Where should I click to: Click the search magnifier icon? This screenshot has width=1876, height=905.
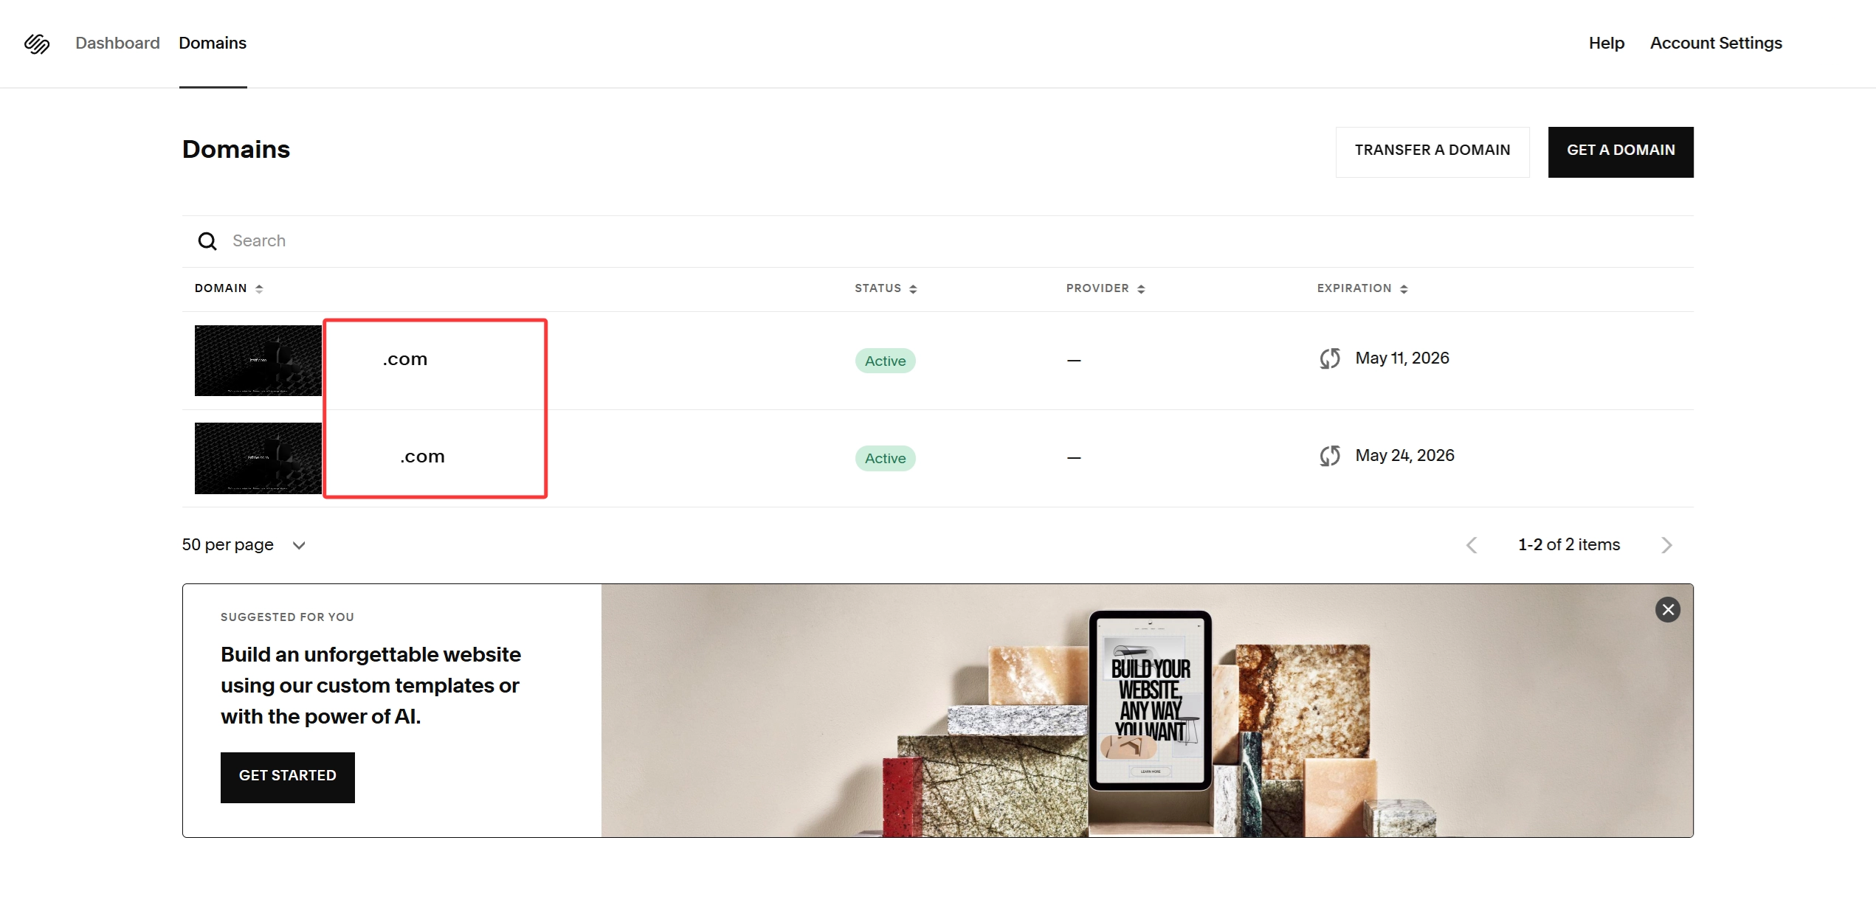pyautogui.click(x=207, y=241)
